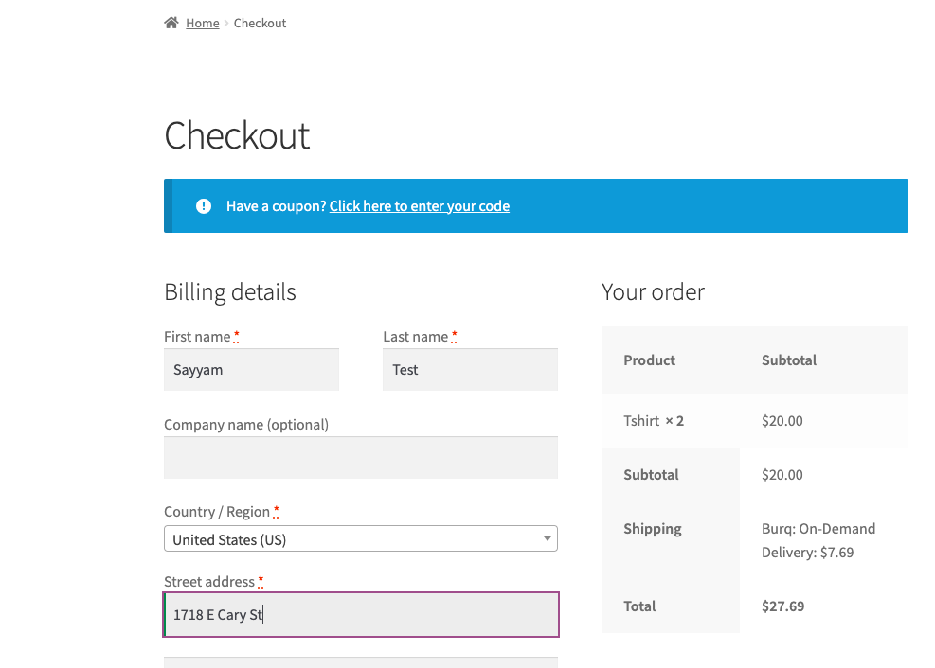The width and height of the screenshot is (935, 668).
Task: Click the Company name input field
Action: [x=360, y=458]
